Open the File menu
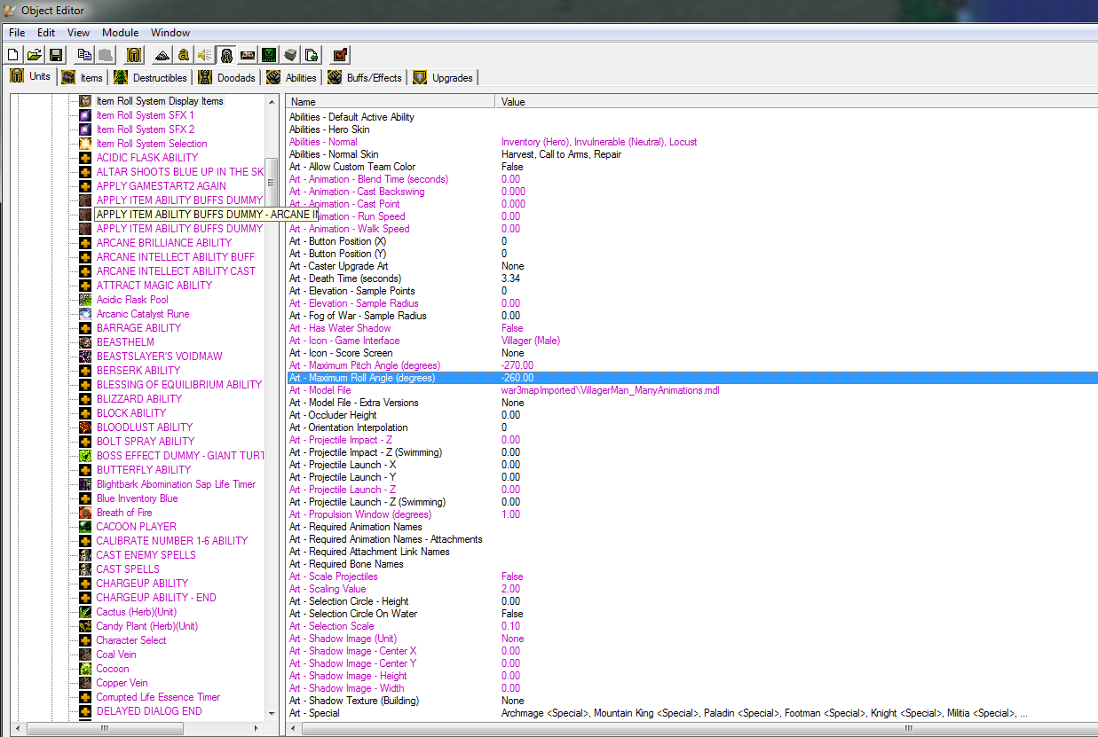The height and width of the screenshot is (737, 1098). pos(17,33)
